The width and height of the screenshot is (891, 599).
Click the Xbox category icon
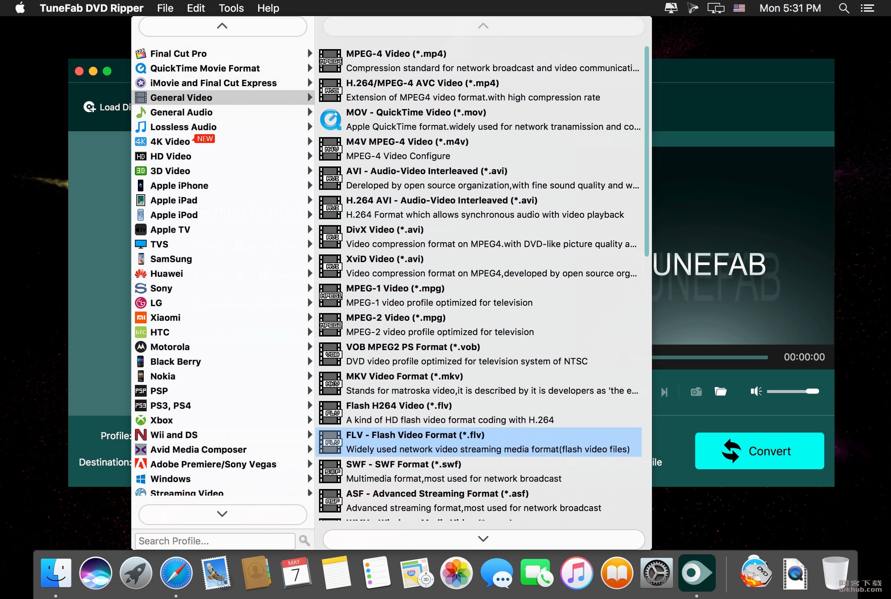(140, 420)
